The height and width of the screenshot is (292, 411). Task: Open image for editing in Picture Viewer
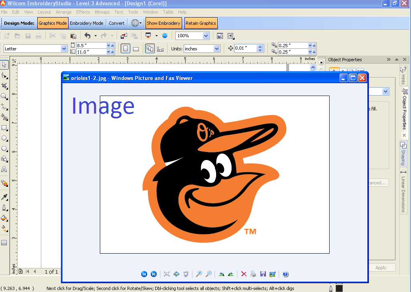[273, 274]
